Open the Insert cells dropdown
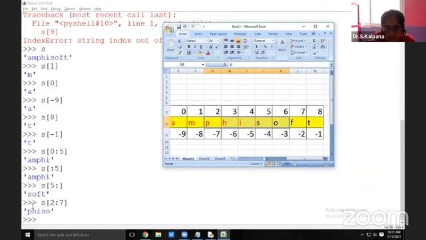 tap(298, 41)
